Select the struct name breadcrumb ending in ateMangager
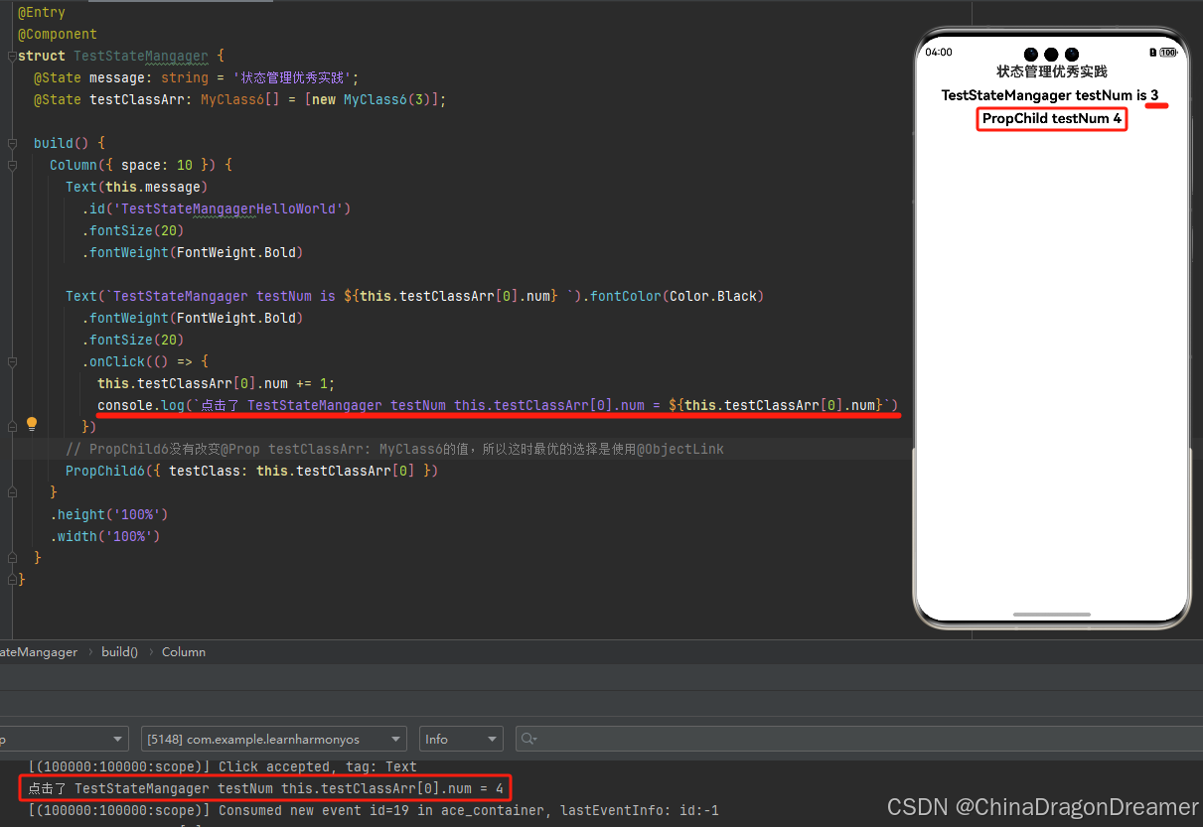This screenshot has width=1203, height=827. point(39,652)
